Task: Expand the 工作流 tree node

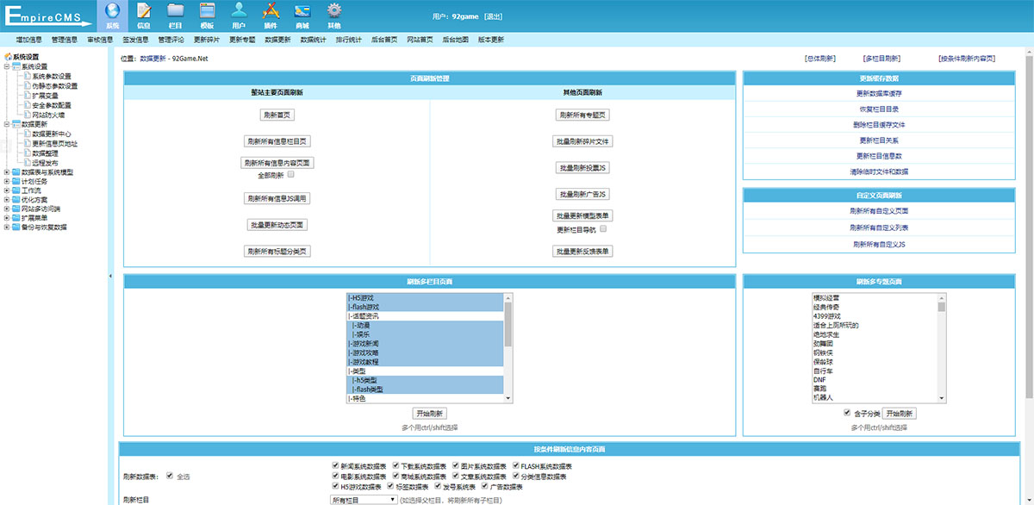Action: click(7, 190)
